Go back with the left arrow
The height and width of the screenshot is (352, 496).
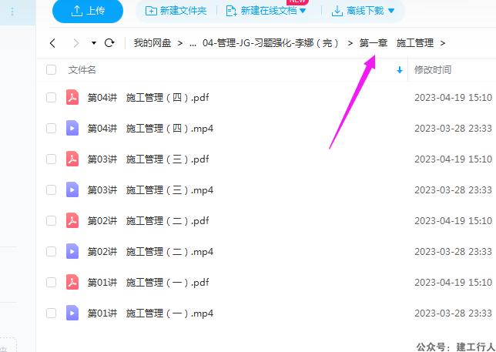pos(53,43)
